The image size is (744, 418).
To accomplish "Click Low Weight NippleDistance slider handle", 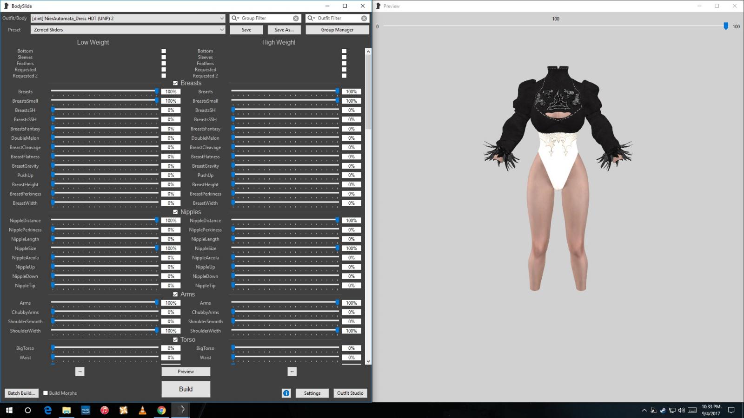I will point(157,220).
